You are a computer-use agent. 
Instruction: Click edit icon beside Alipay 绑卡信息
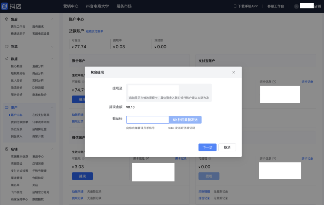tap(274, 82)
